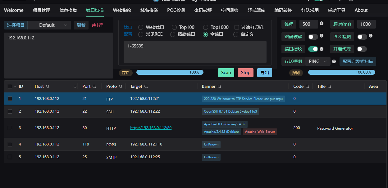Open the About tab
Viewport: 388px width, 188px height.
361,10
